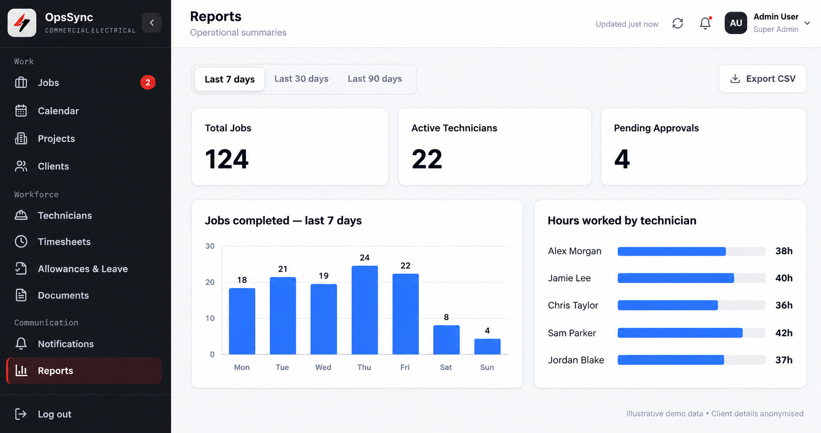Click the Allowances & Leave icon
821x433 pixels.
[x=21, y=269]
